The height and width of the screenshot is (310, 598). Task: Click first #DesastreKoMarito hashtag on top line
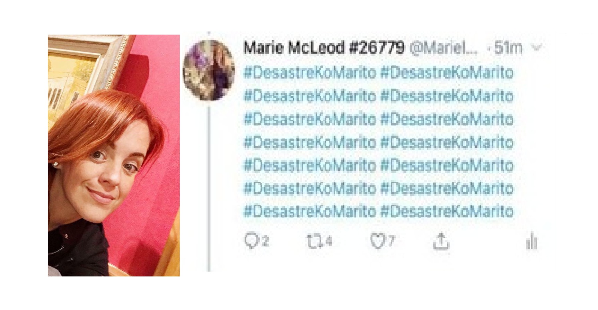pos(310,73)
